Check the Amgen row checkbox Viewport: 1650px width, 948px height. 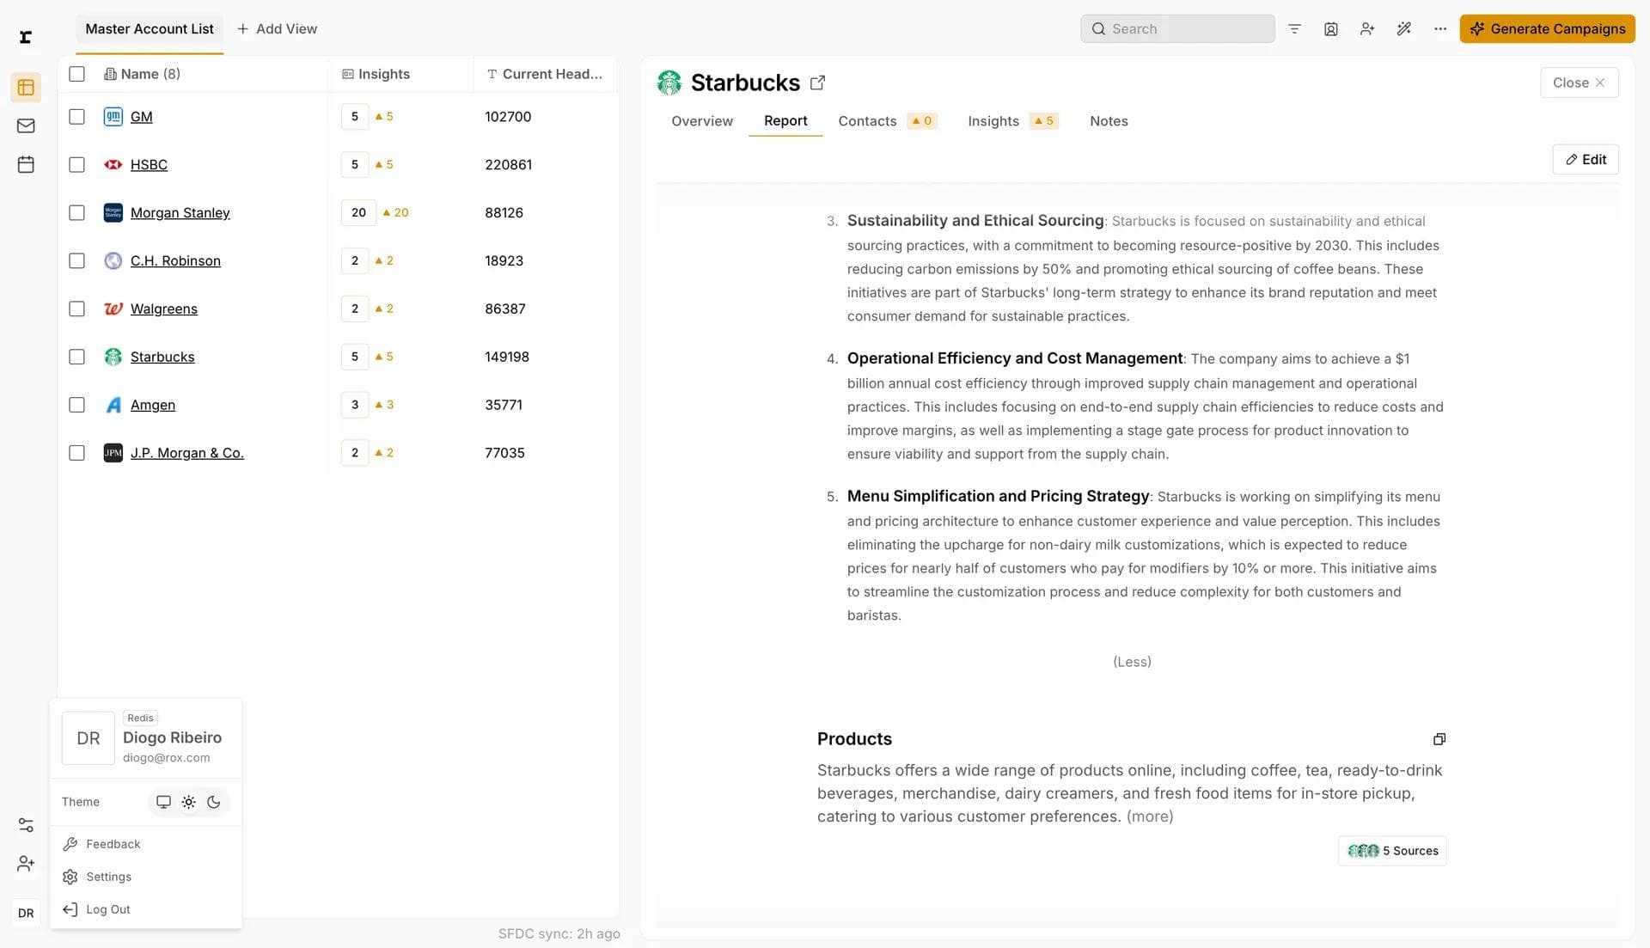pyautogui.click(x=76, y=405)
